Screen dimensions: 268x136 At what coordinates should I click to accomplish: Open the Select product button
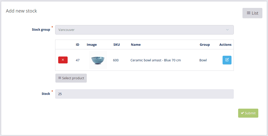point(71,78)
